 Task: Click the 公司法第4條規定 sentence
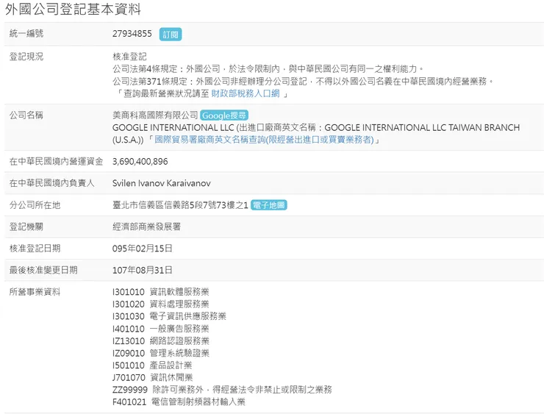[x=268, y=68]
